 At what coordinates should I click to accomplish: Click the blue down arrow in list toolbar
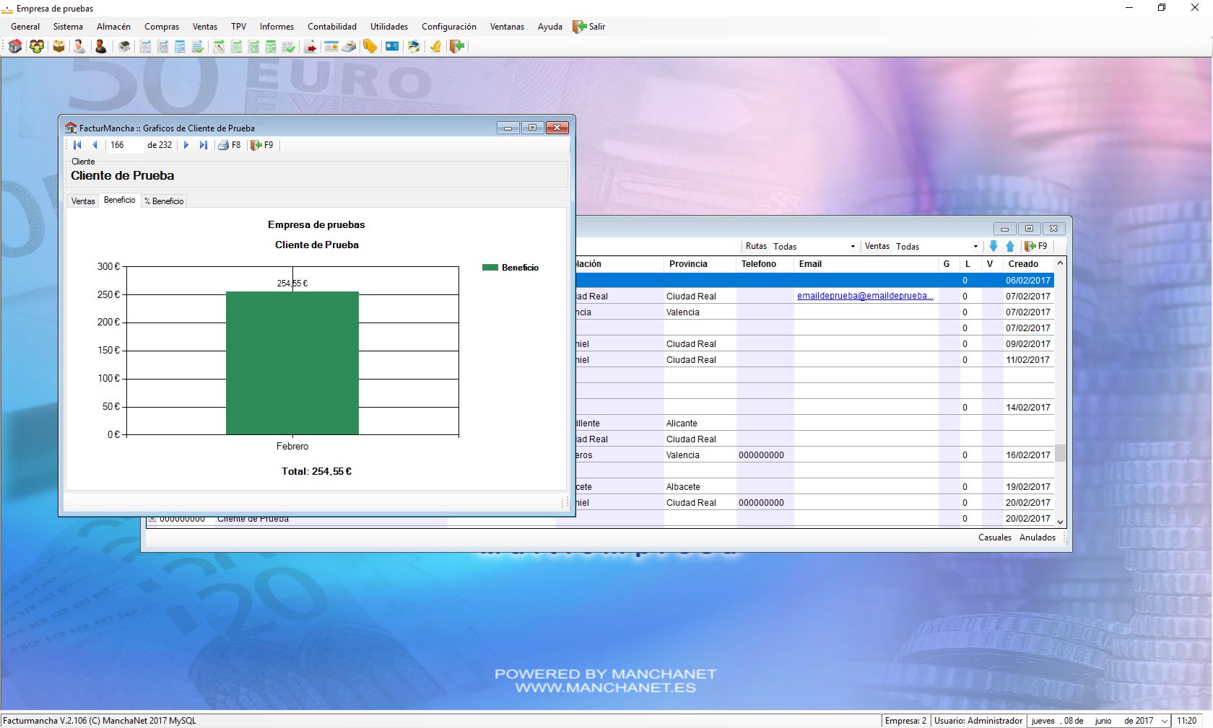coord(994,246)
